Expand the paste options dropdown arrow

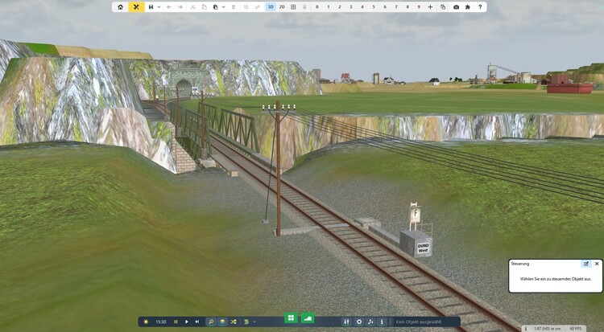click(x=223, y=6)
